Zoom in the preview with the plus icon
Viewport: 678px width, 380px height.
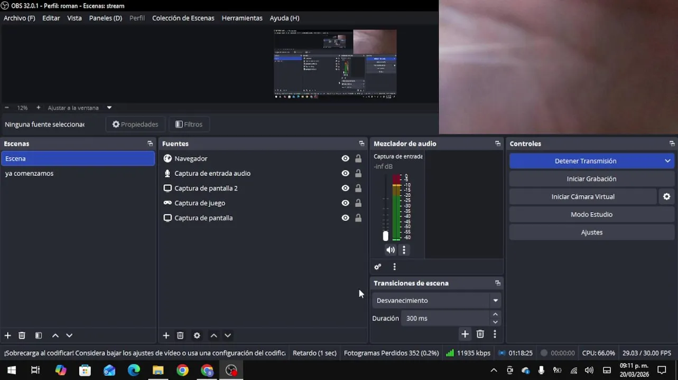click(x=38, y=108)
